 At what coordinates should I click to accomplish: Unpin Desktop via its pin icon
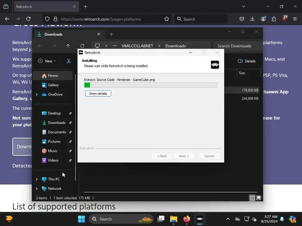[x=70, y=113]
